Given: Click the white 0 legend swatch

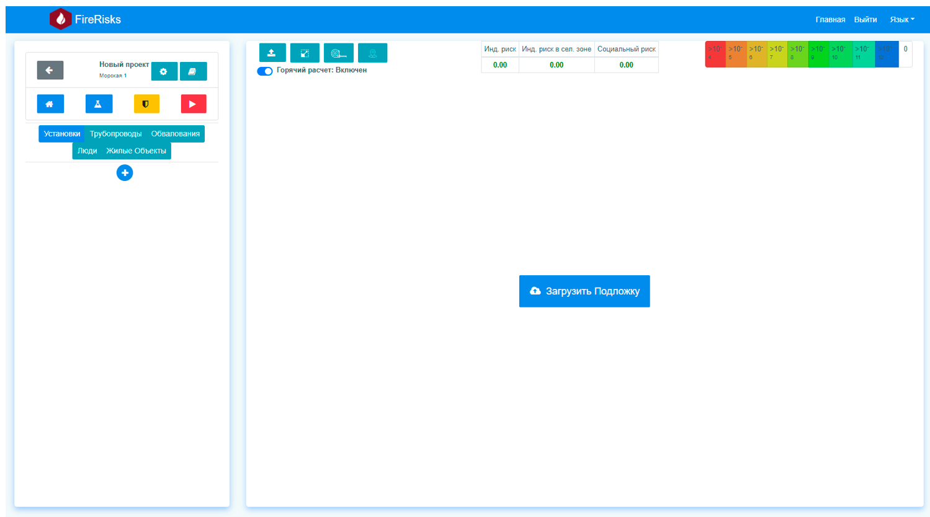Looking at the screenshot, I should (906, 54).
